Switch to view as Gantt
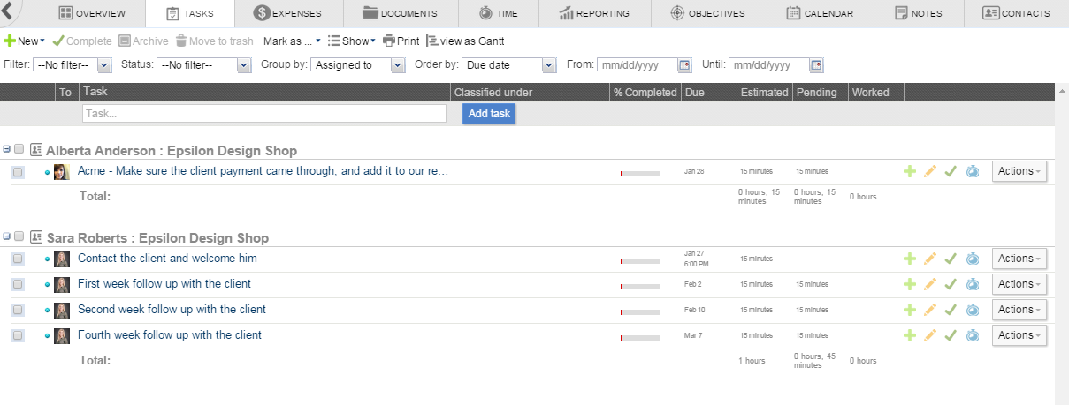This screenshot has width=1069, height=405. coord(466,41)
